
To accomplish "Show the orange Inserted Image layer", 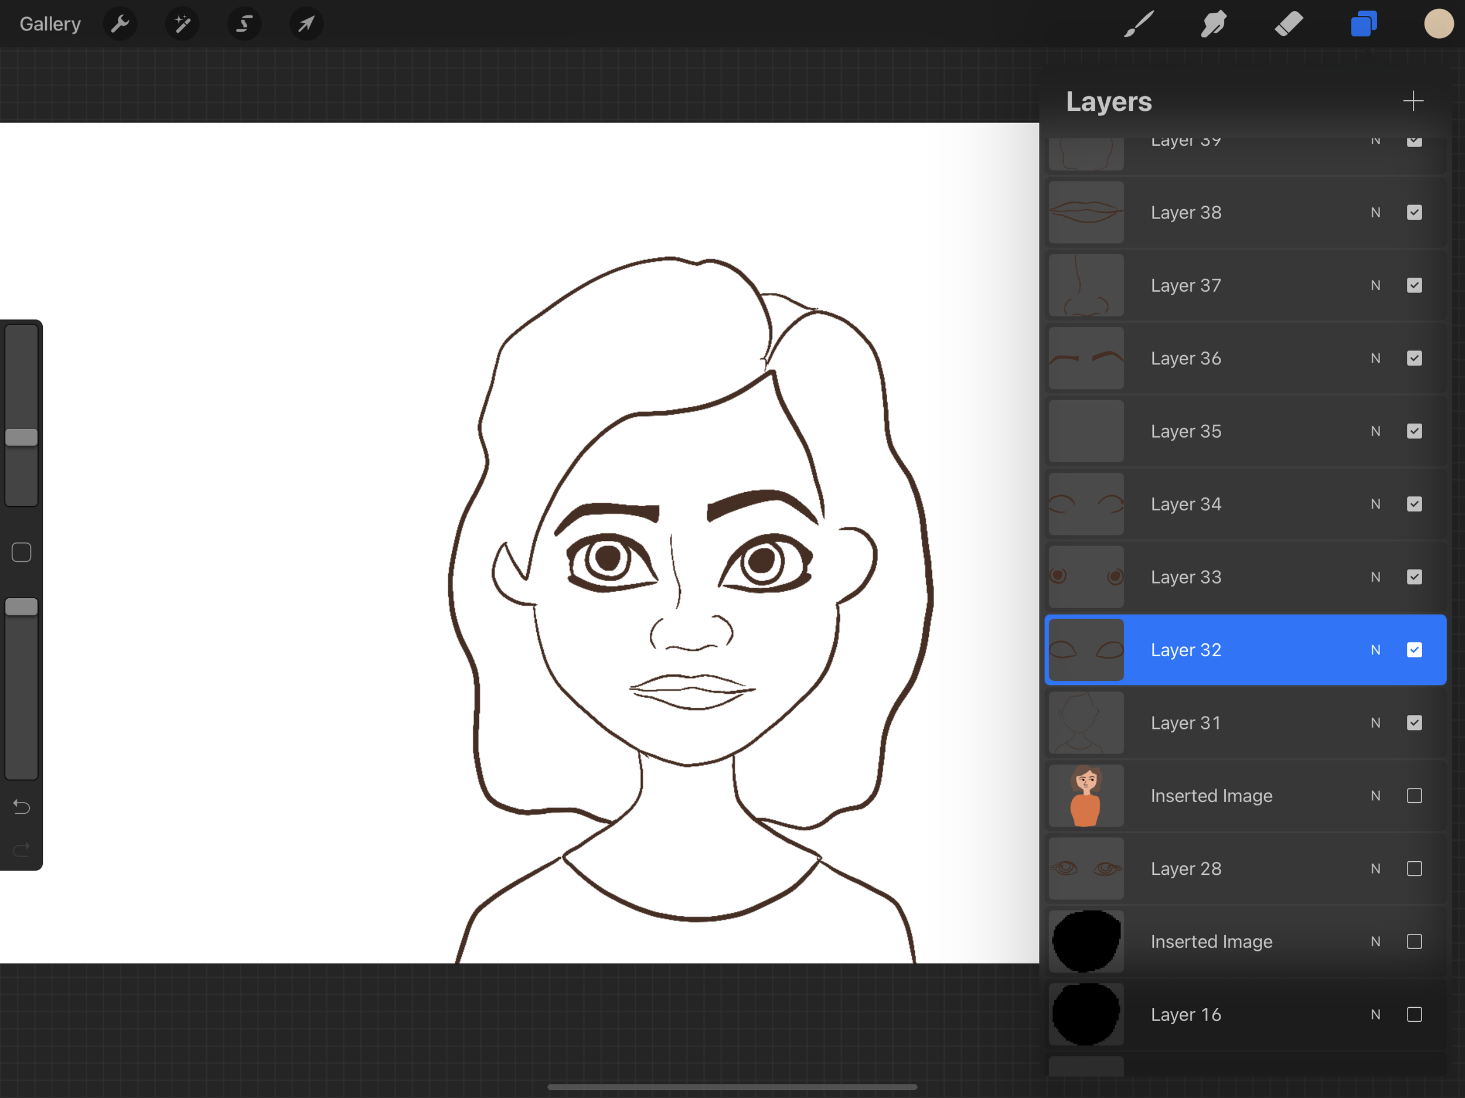I will click(1414, 795).
